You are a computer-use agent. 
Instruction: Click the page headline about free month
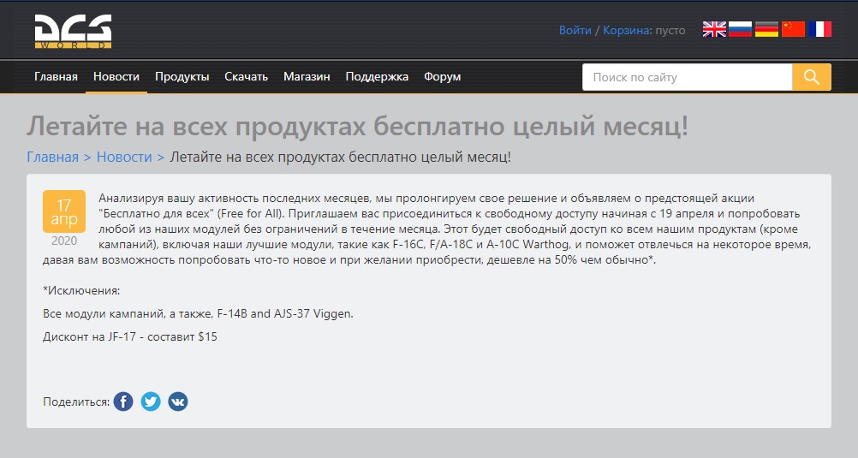click(357, 126)
